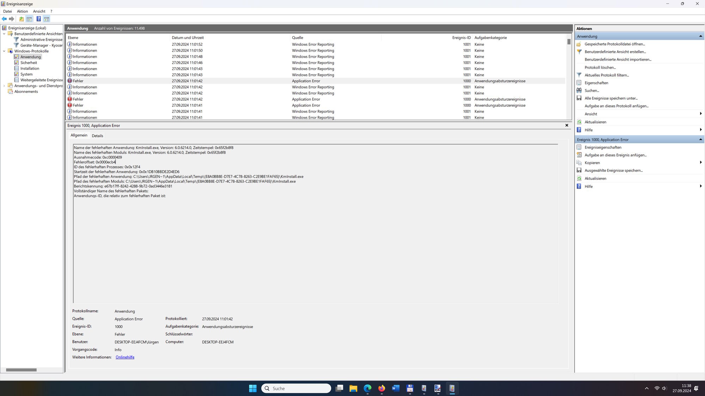Click Benutzerdefinierte Ansicht importieren
Image resolution: width=705 pixels, height=396 pixels.
point(618,59)
